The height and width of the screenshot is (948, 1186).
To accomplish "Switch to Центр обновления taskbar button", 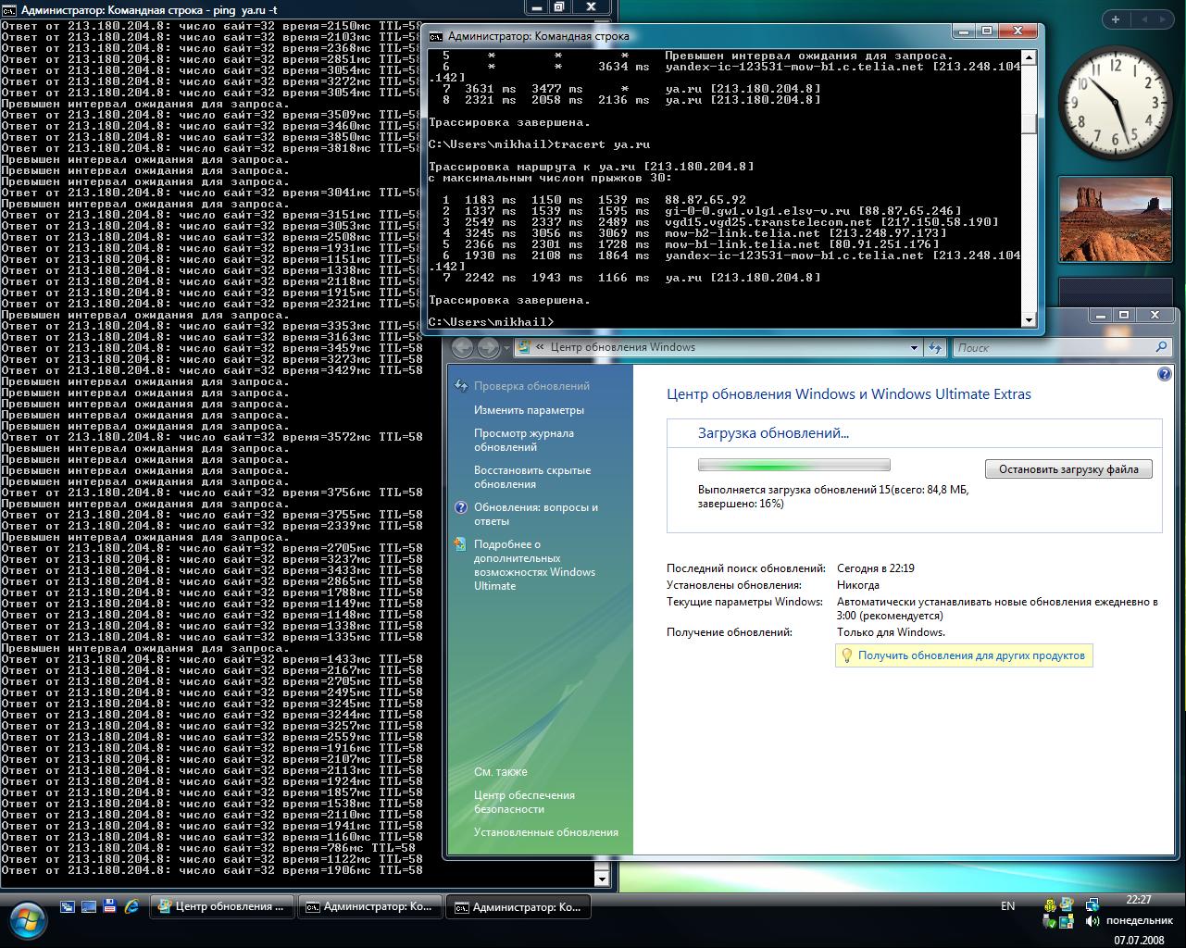I will coord(222,907).
